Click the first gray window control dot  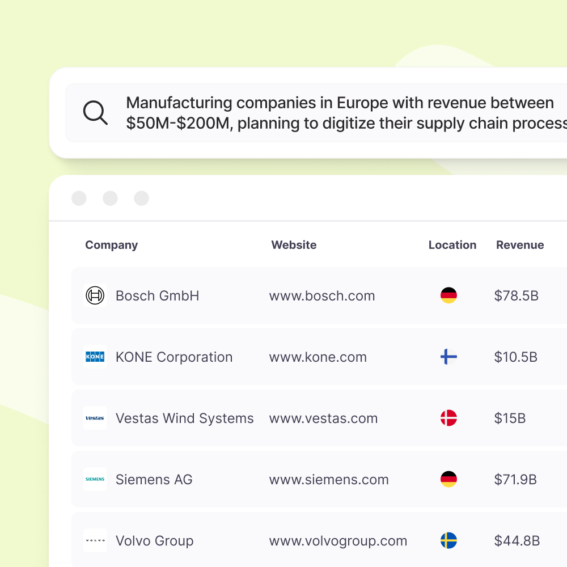coord(79,198)
